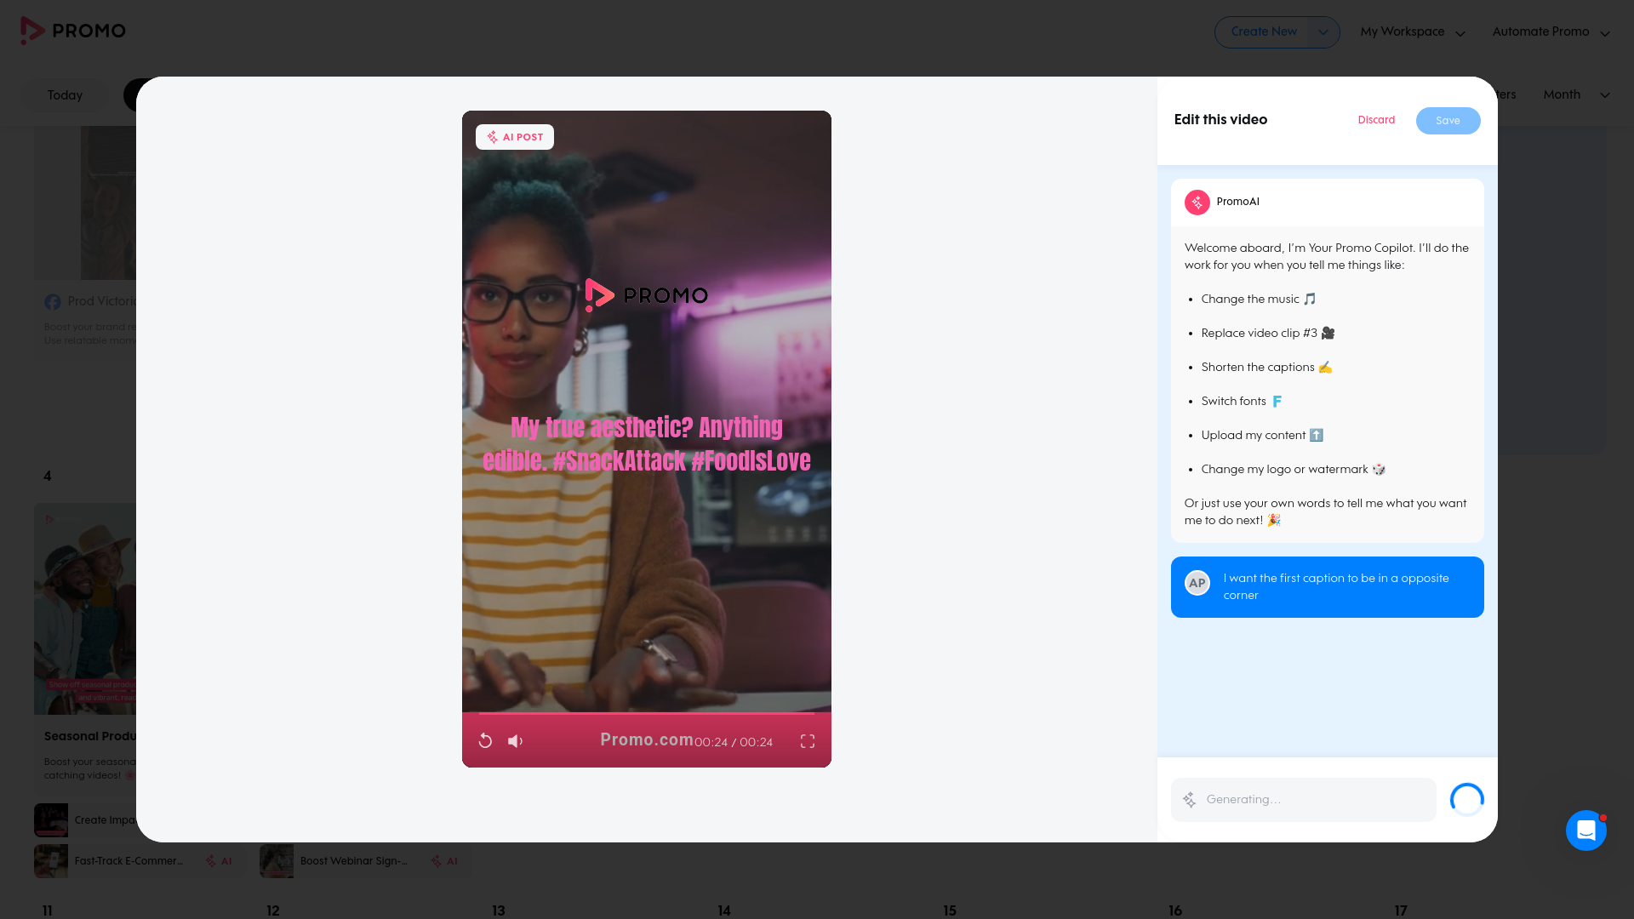Open the Fast-Track E-Commerce calendar item thumbnail
Viewport: 1634px width, 919px height.
click(51, 861)
